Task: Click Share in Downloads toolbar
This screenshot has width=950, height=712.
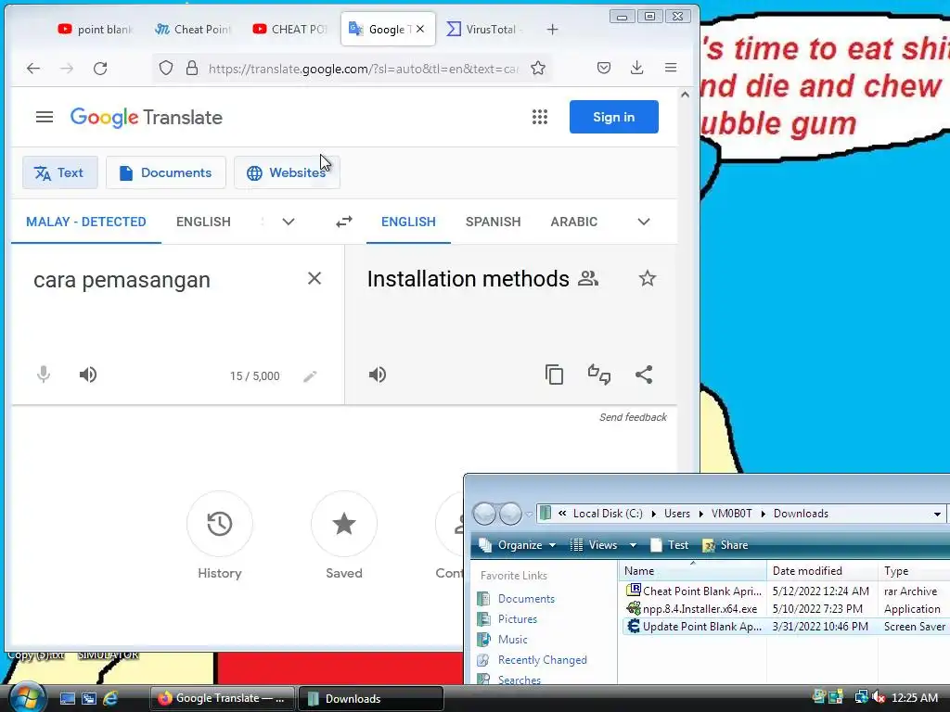Action: 725,545
